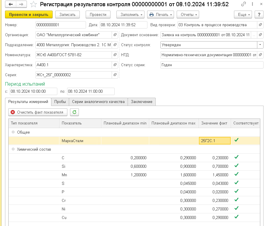Open the Печать dropdown menu
Image resolution: width=265 pixels, height=226 pixels.
pyautogui.click(x=160, y=14)
